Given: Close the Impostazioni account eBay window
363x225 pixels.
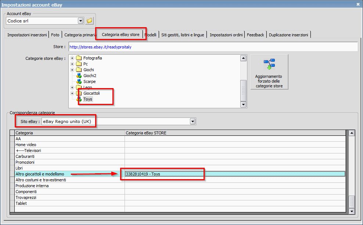Looking at the screenshot, I should [358, 4].
